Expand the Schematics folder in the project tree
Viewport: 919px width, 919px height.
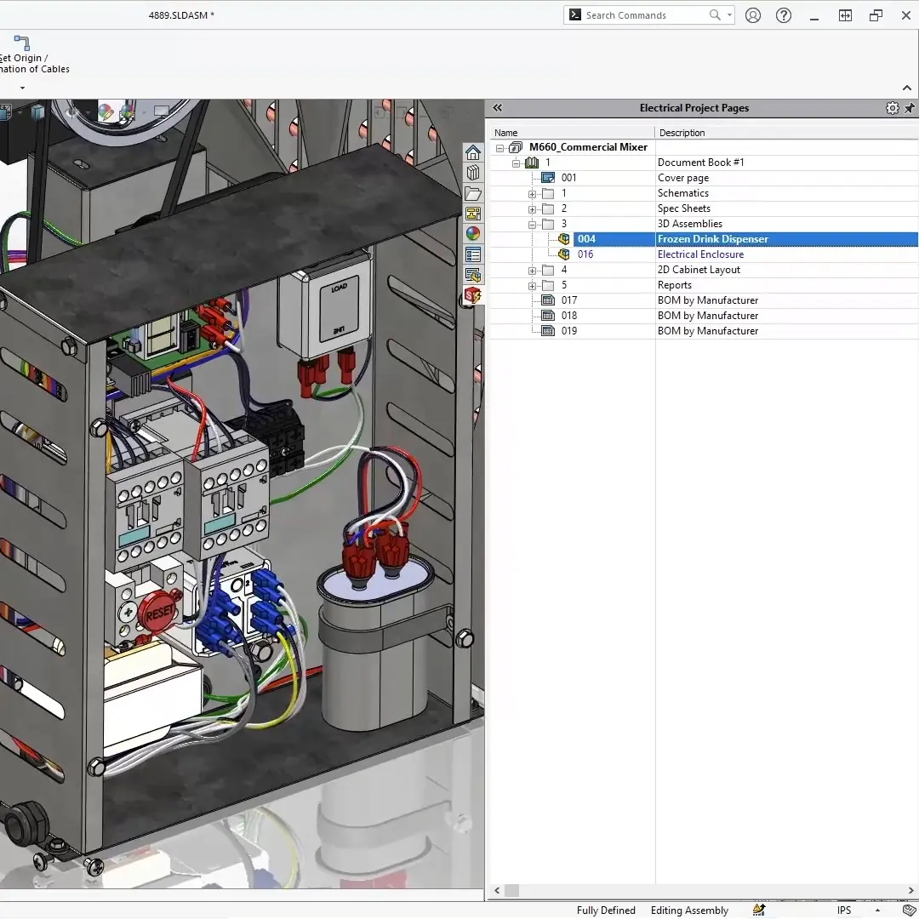click(x=532, y=193)
